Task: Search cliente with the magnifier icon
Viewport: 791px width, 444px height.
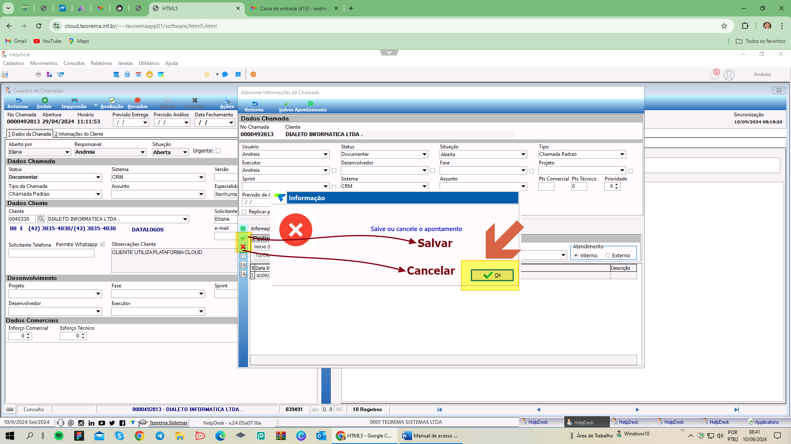Action: (41, 219)
